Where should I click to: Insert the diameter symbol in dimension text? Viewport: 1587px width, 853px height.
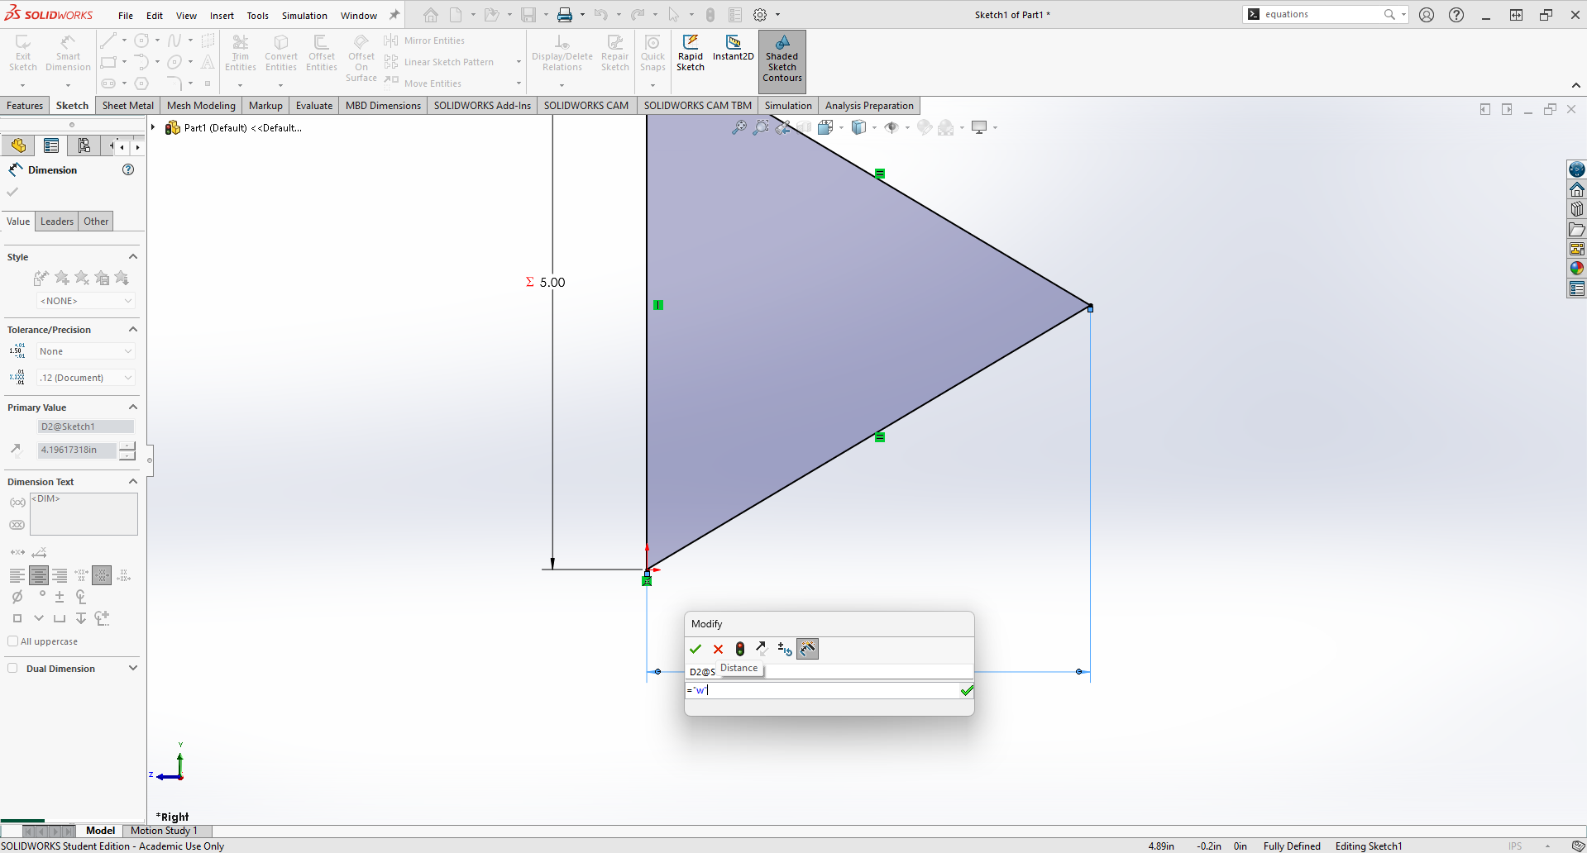click(x=17, y=597)
